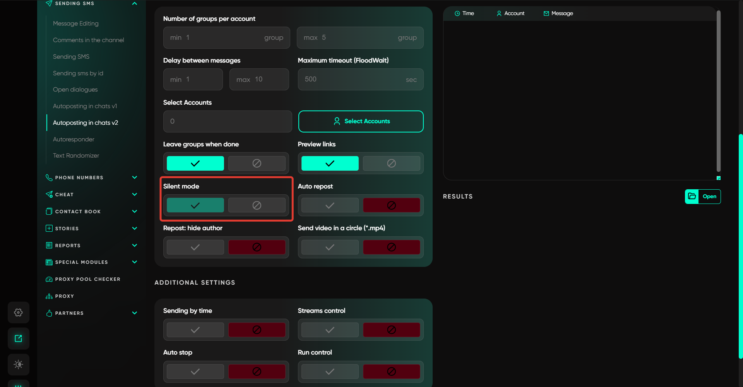Click the external link icon in left rail
743x387 pixels.
18,338
